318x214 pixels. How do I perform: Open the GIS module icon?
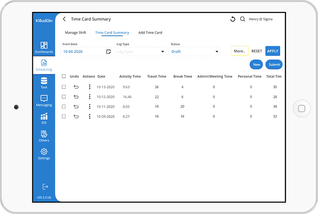click(x=44, y=117)
